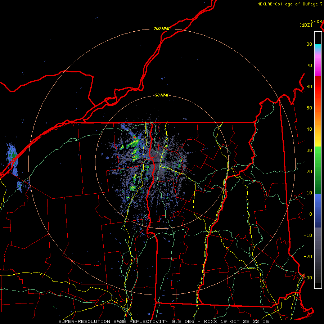Pick the bright green band of the color bar

(318, 152)
